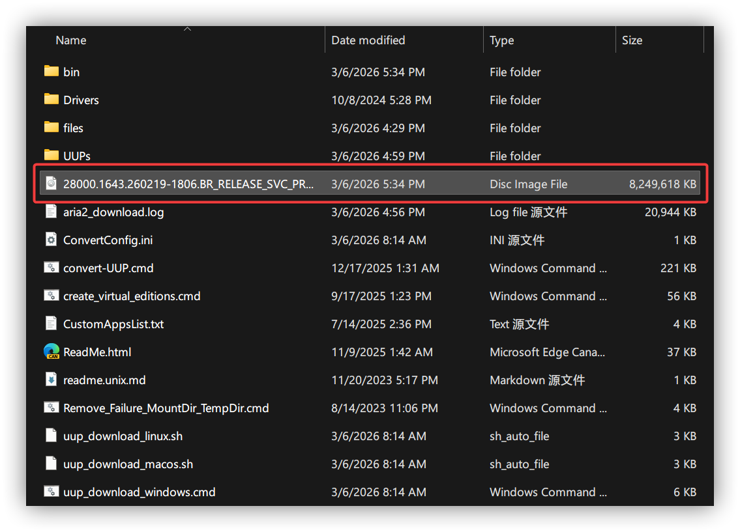Sort the list by Type column
The height and width of the screenshot is (532, 740).
click(x=501, y=40)
